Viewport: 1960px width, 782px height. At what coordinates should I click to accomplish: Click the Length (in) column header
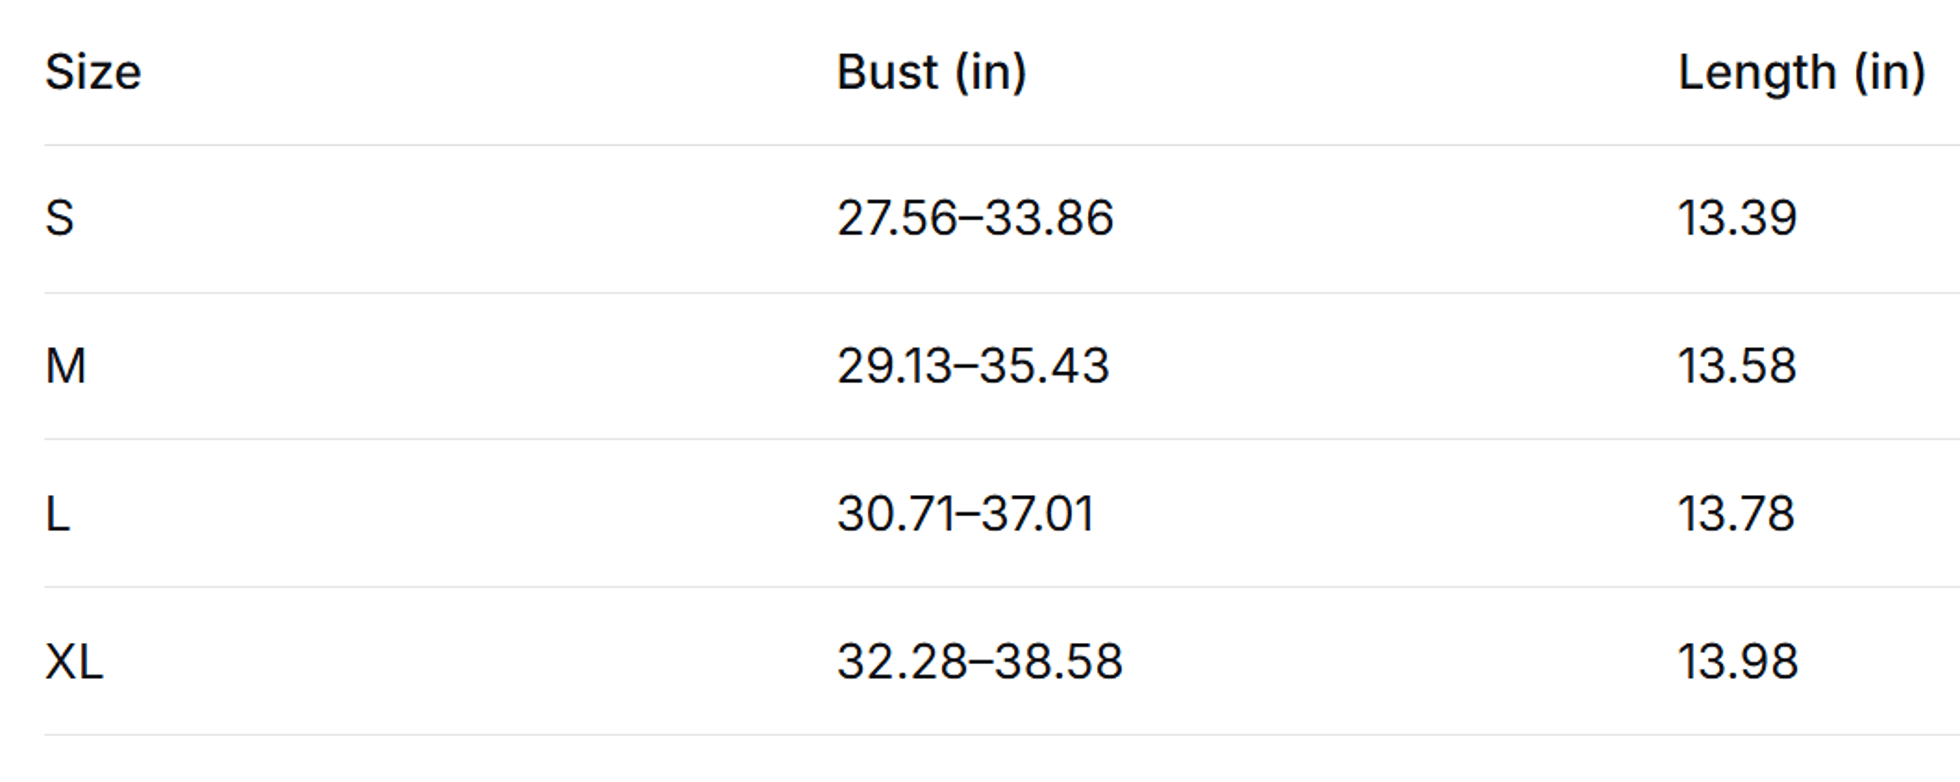pyautogui.click(x=1802, y=73)
